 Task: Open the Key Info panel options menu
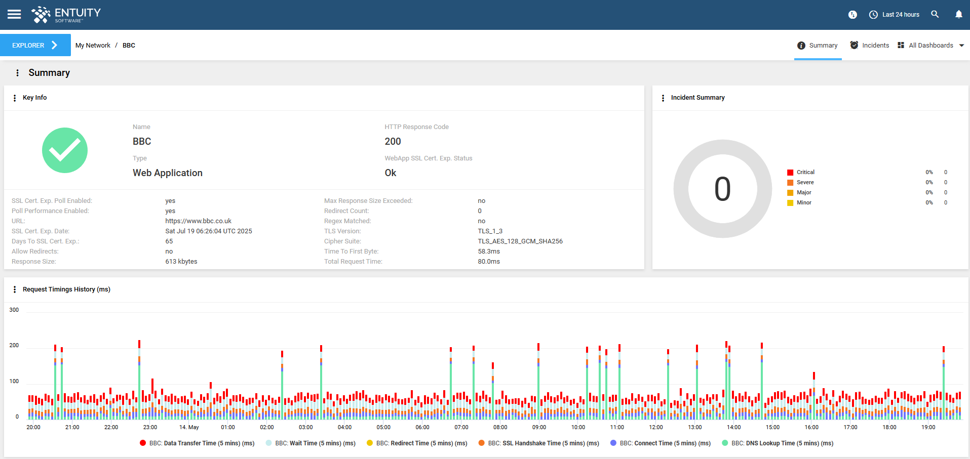click(15, 98)
